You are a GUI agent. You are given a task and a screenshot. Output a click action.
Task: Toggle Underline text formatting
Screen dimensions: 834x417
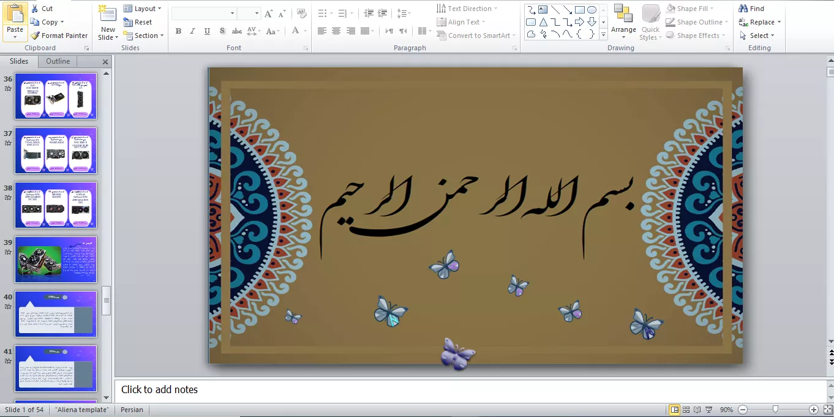207,31
